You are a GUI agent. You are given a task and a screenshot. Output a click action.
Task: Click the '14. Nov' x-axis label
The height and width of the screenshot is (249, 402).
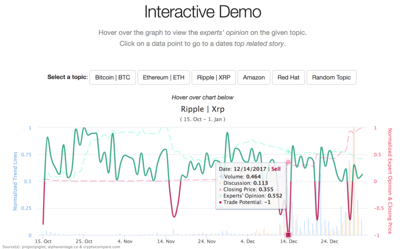click(x=166, y=241)
